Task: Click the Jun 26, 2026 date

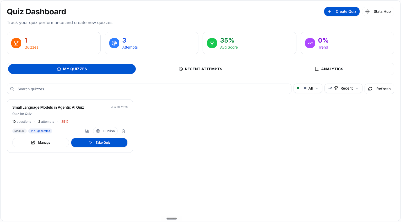Action: [x=119, y=107]
